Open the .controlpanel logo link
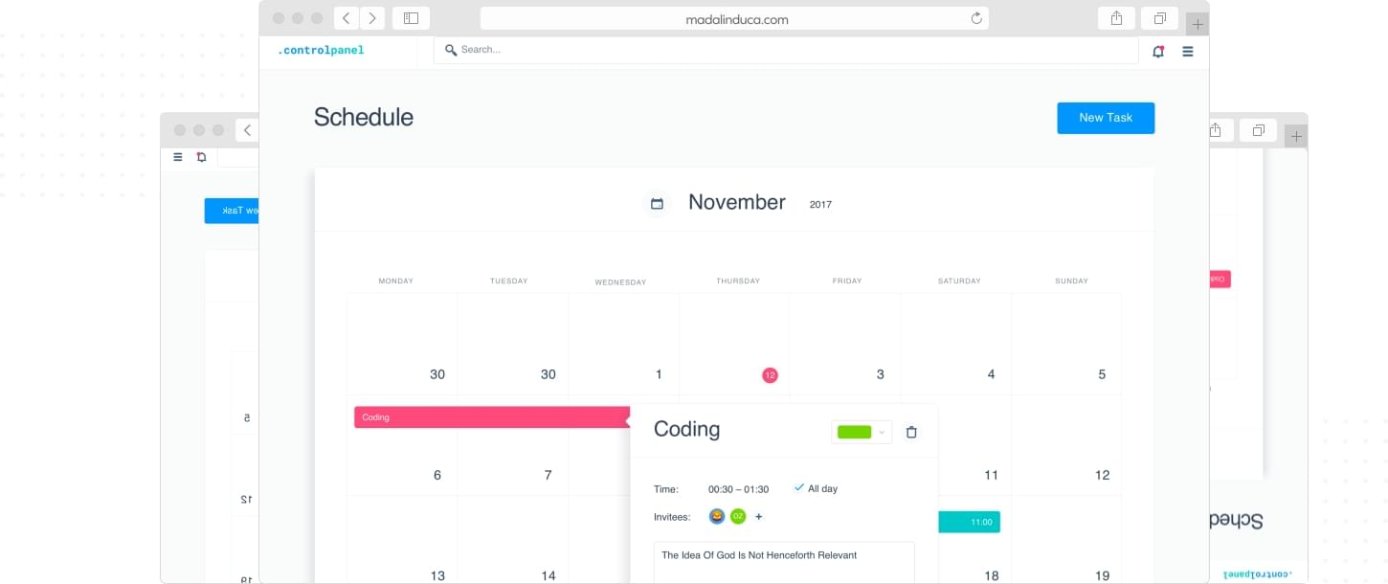Viewport: 1388px width, 584px height. point(321,51)
